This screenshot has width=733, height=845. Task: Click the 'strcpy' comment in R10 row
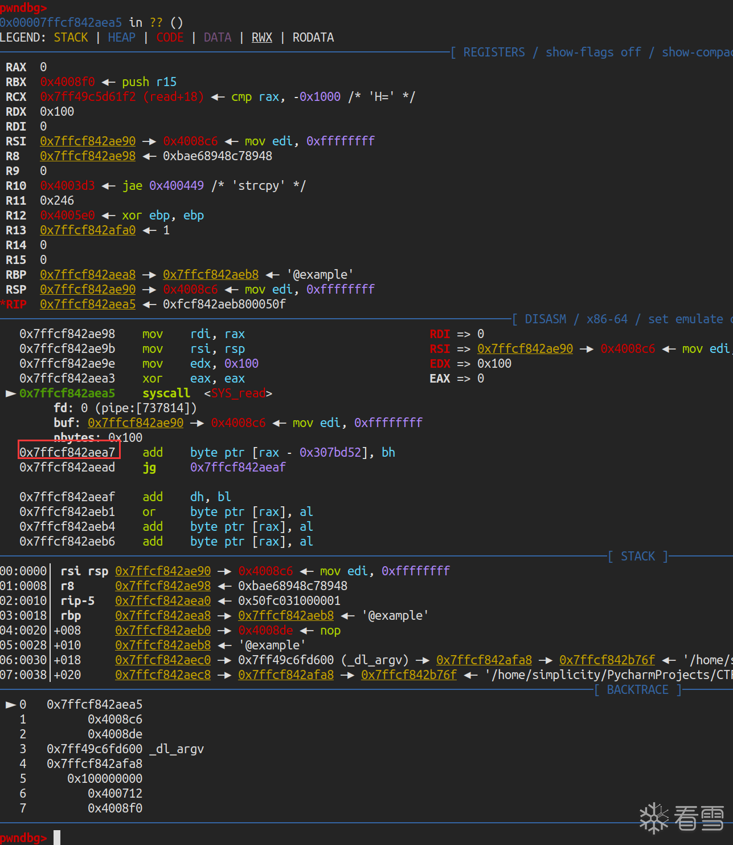point(259,186)
